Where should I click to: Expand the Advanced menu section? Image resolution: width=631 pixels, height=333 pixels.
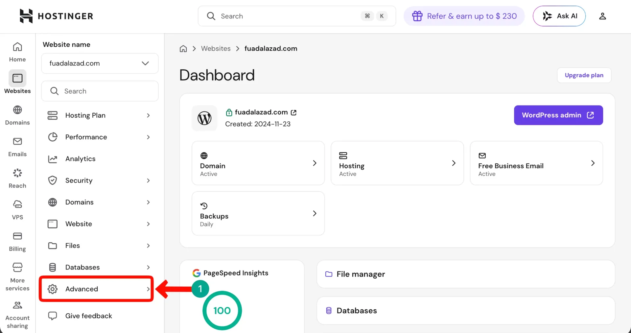pos(96,289)
